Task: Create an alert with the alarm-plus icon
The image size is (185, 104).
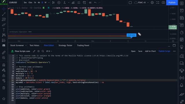Action: tap(84, 3)
